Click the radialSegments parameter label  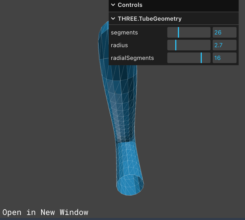coord(133,58)
